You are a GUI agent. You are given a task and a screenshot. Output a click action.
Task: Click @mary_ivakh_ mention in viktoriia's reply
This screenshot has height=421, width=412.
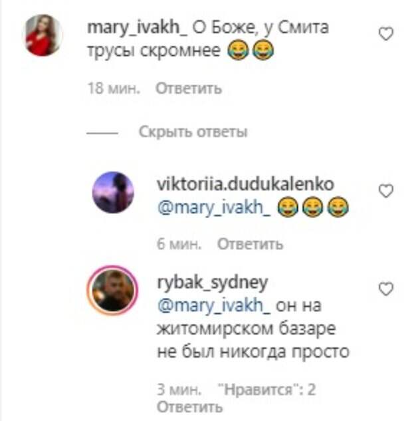pyautogui.click(x=214, y=208)
